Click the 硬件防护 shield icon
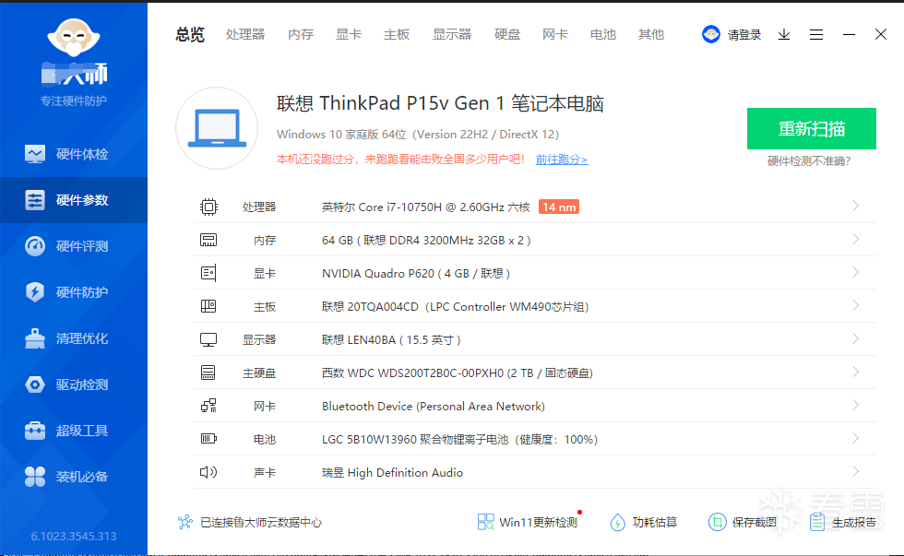 coord(35,292)
